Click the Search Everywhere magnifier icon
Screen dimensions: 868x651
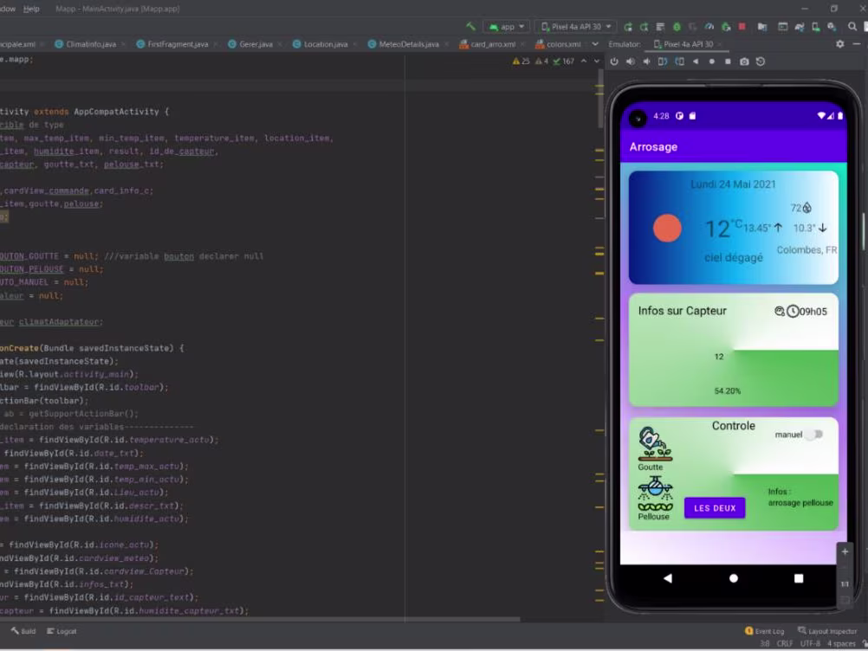tap(852, 27)
